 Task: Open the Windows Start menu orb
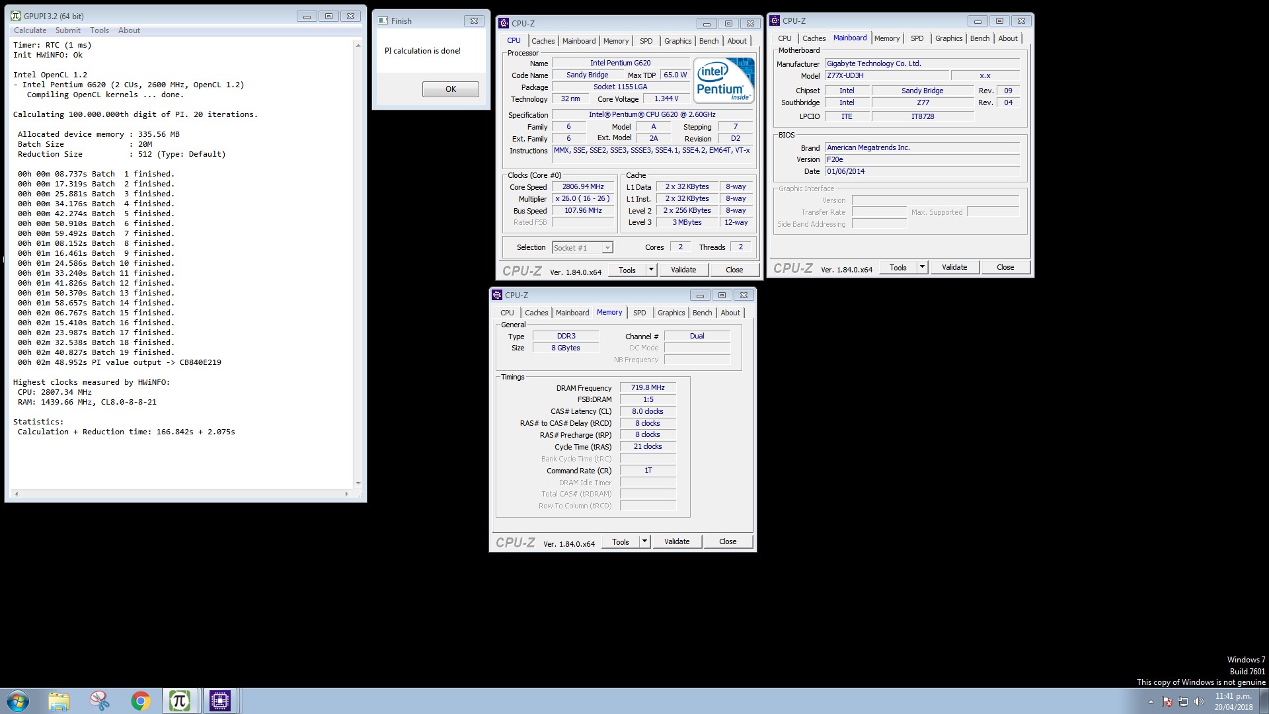coord(18,701)
